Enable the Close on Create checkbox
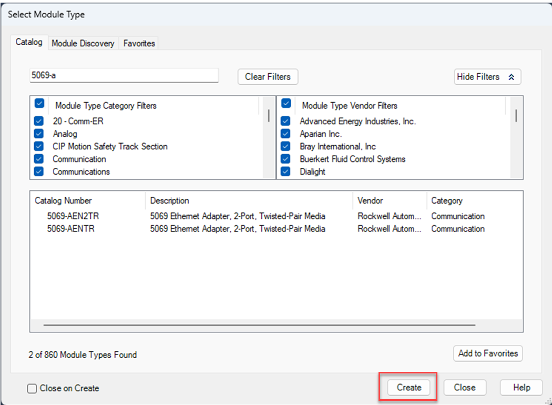This screenshot has height=405, width=552. click(32, 389)
